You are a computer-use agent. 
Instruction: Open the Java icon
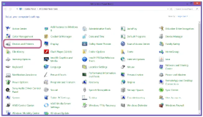point(161,59)
